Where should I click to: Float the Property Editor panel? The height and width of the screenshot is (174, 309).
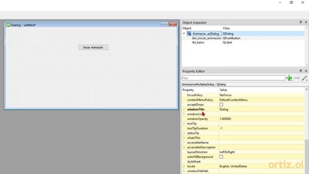coord(300,71)
